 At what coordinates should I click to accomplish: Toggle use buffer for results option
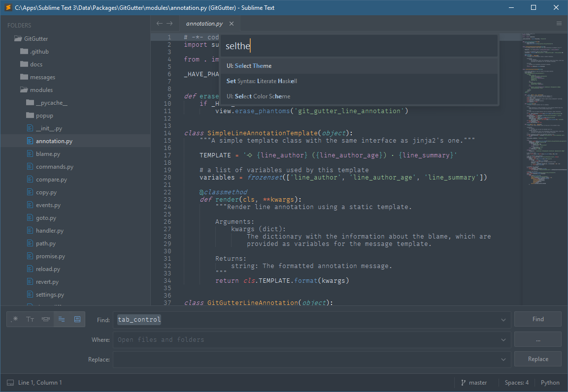tap(77, 319)
